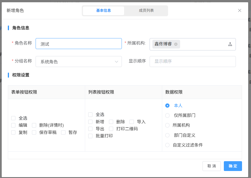Check 全选 under 列表按钮权限
Screen dimensions: 251x178
click(x=90, y=115)
